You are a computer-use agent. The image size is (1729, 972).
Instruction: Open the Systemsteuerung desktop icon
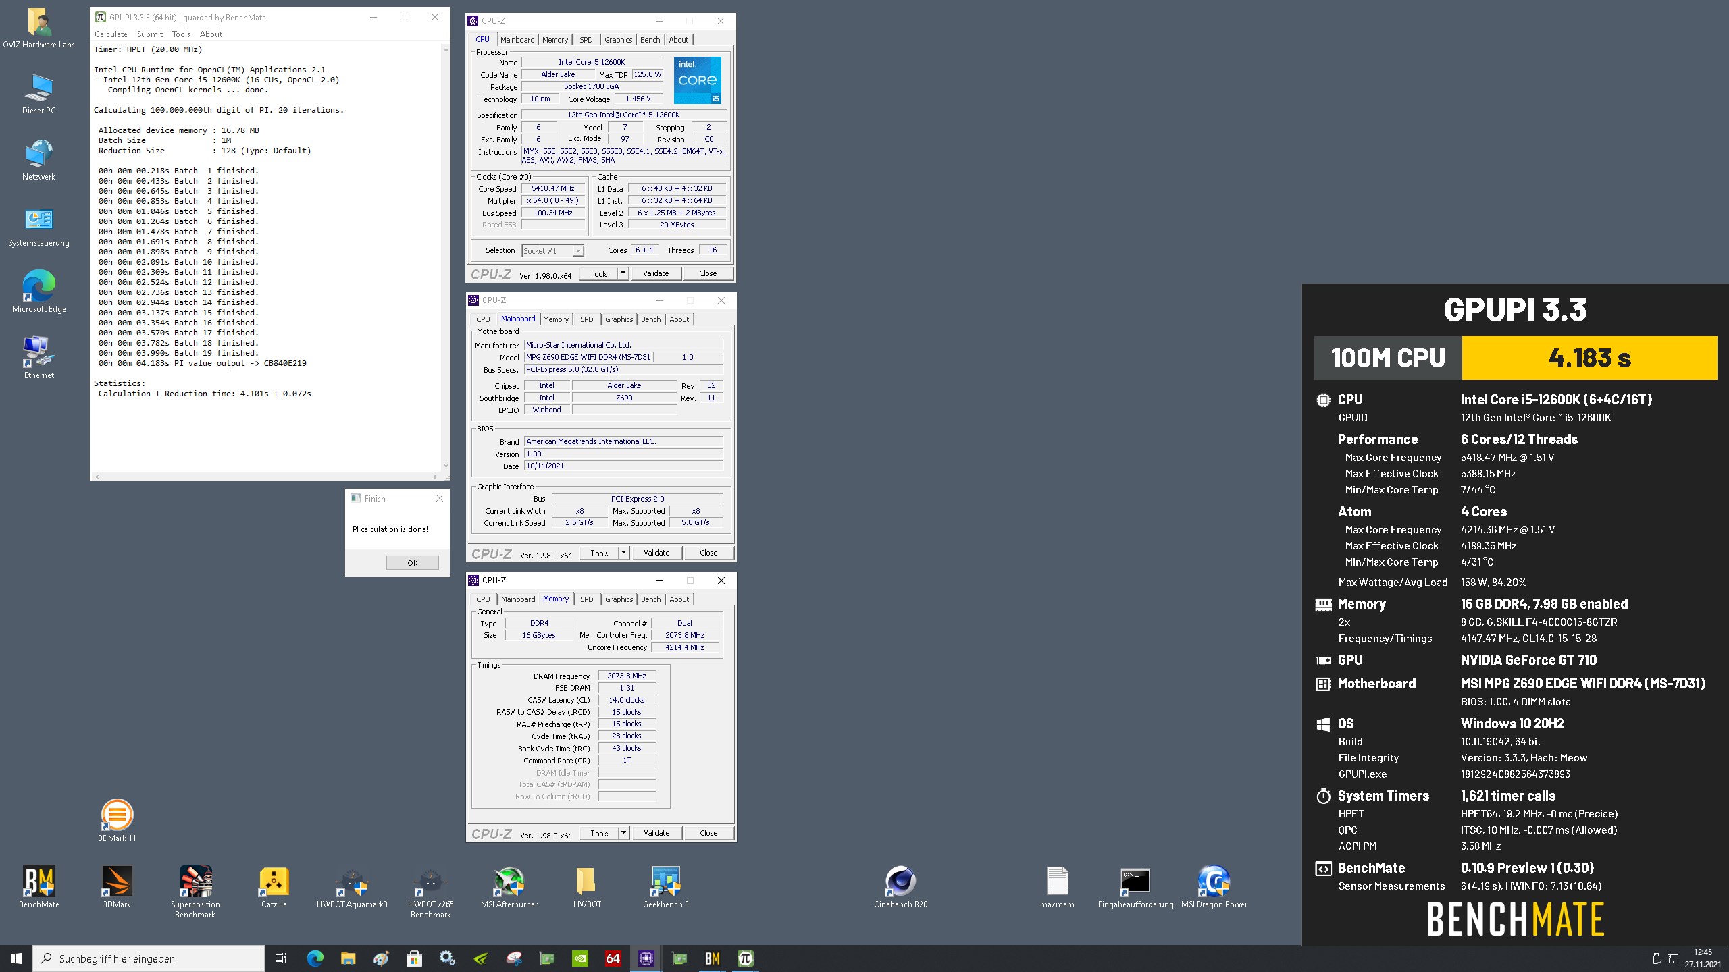(x=38, y=227)
